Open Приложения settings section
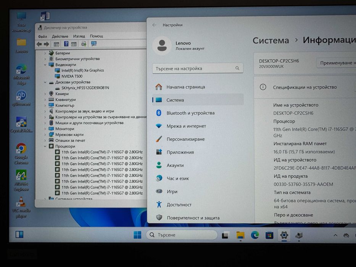356x267 pixels. [x=198, y=152]
